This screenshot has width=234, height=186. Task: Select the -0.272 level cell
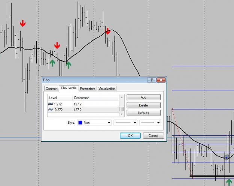point(60,110)
